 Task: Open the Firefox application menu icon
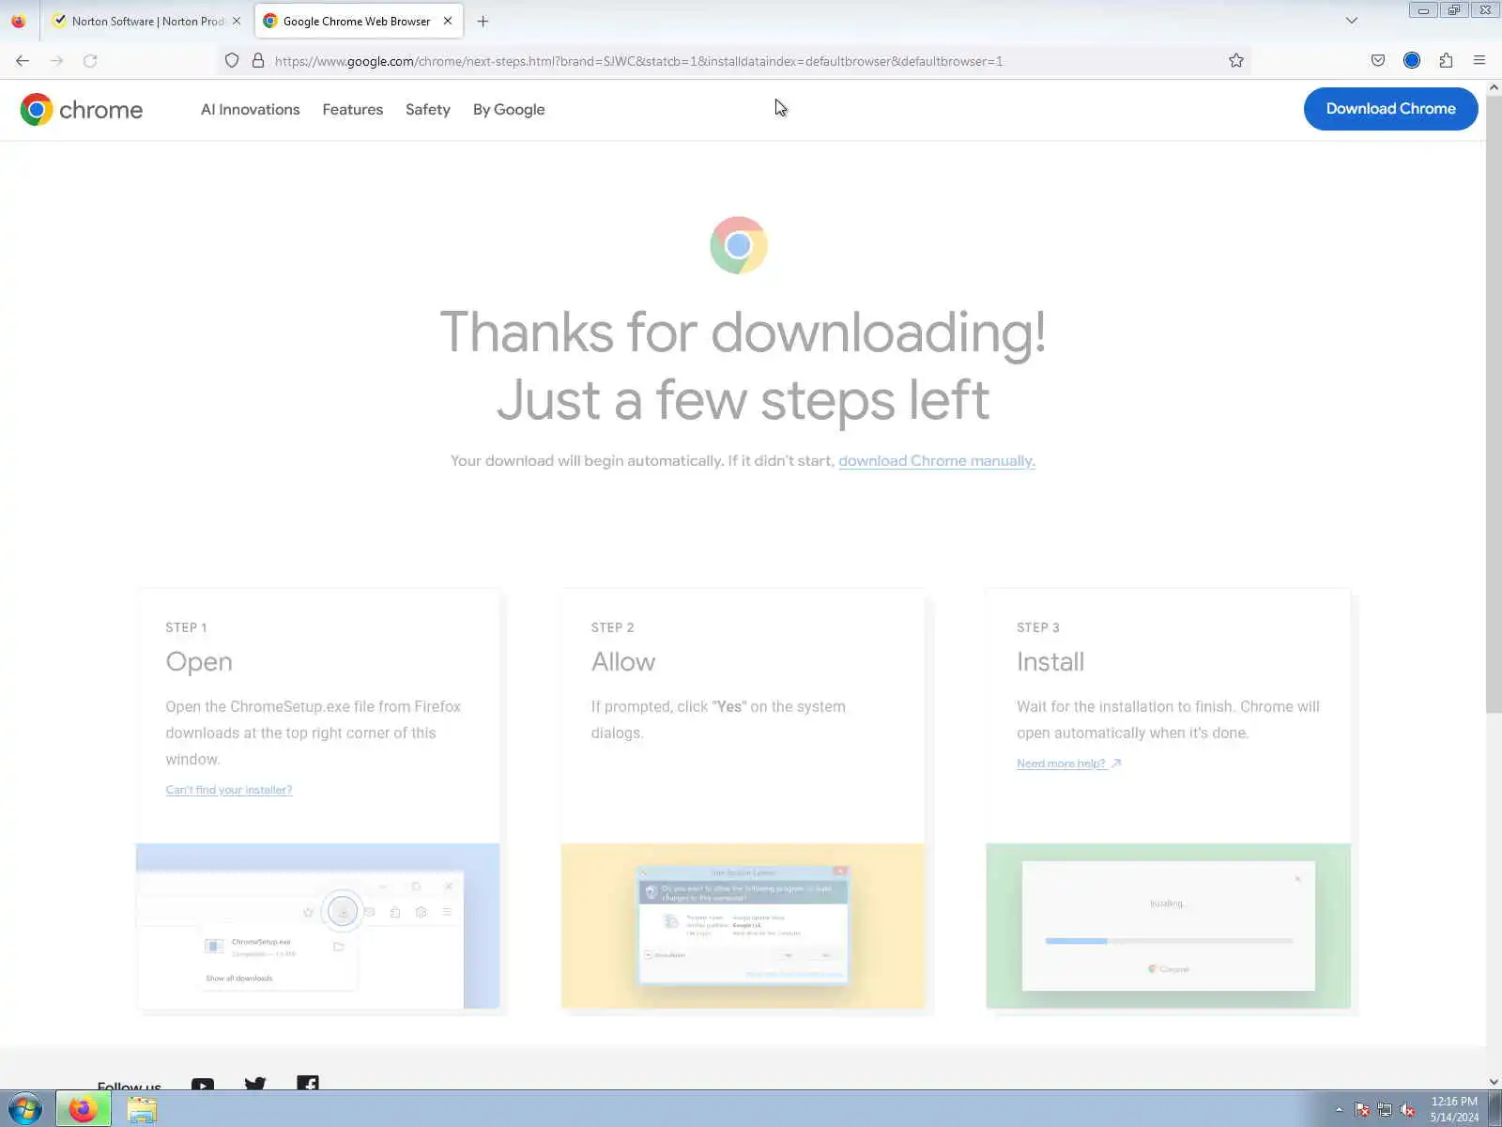point(1479,61)
